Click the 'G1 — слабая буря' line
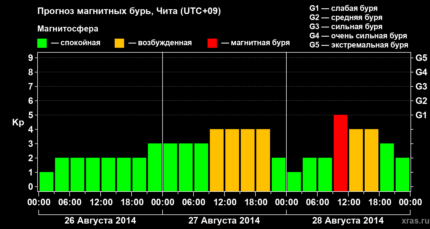430x229 pixels. pyautogui.click(x=343, y=8)
